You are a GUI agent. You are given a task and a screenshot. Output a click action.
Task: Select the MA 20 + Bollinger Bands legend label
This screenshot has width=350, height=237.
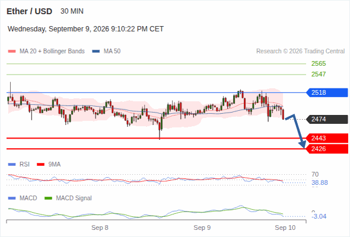coord(52,52)
